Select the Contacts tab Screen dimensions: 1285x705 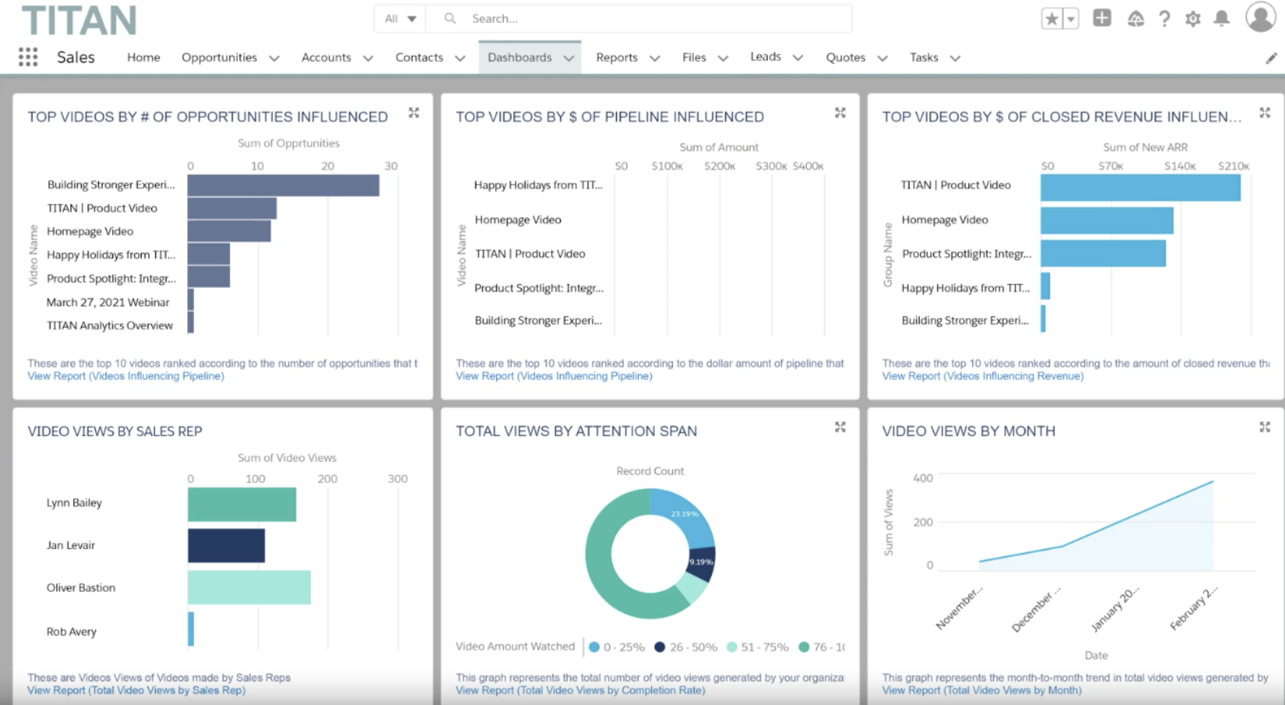tap(419, 57)
